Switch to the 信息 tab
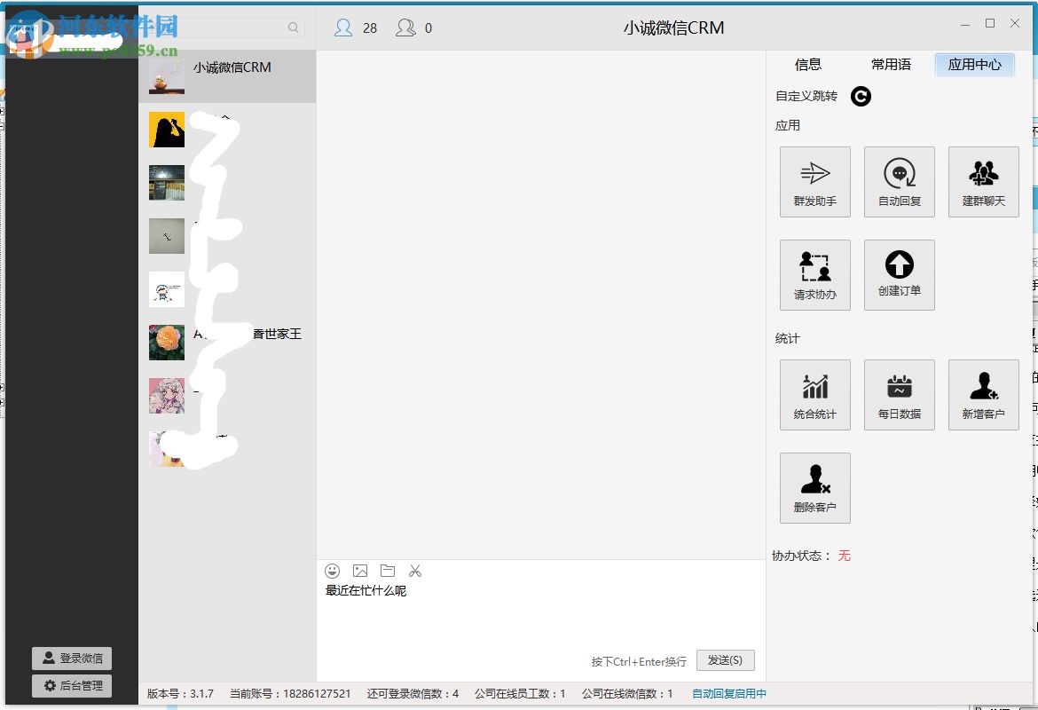1038x710 pixels. pyautogui.click(x=809, y=64)
